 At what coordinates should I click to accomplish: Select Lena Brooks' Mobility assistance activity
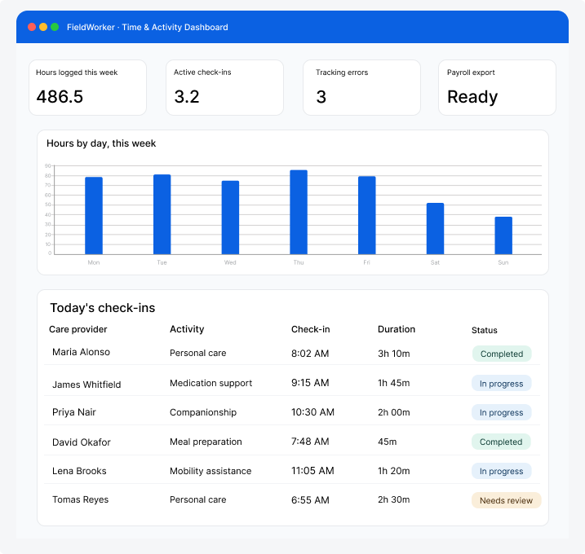click(211, 471)
